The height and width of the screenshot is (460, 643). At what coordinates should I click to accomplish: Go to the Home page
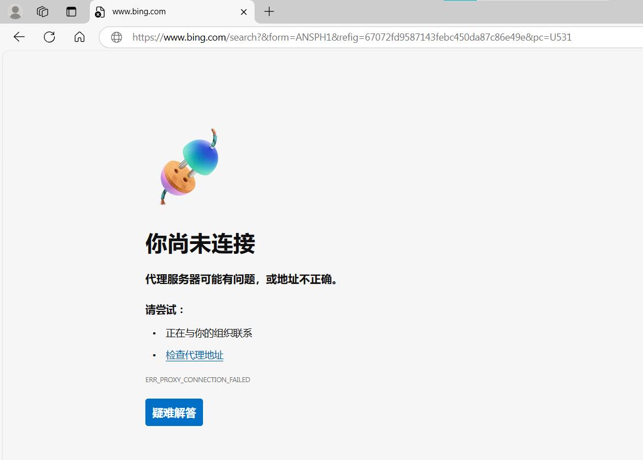pyautogui.click(x=80, y=37)
